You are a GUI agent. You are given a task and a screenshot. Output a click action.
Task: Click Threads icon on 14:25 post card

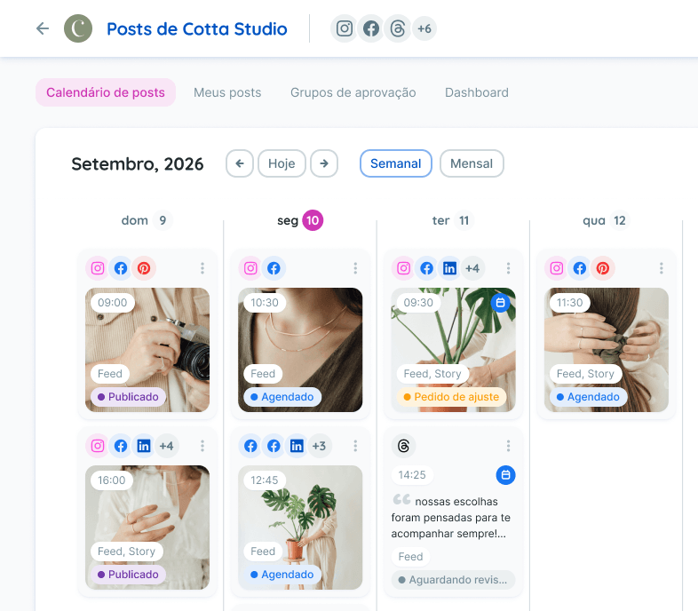(x=404, y=446)
